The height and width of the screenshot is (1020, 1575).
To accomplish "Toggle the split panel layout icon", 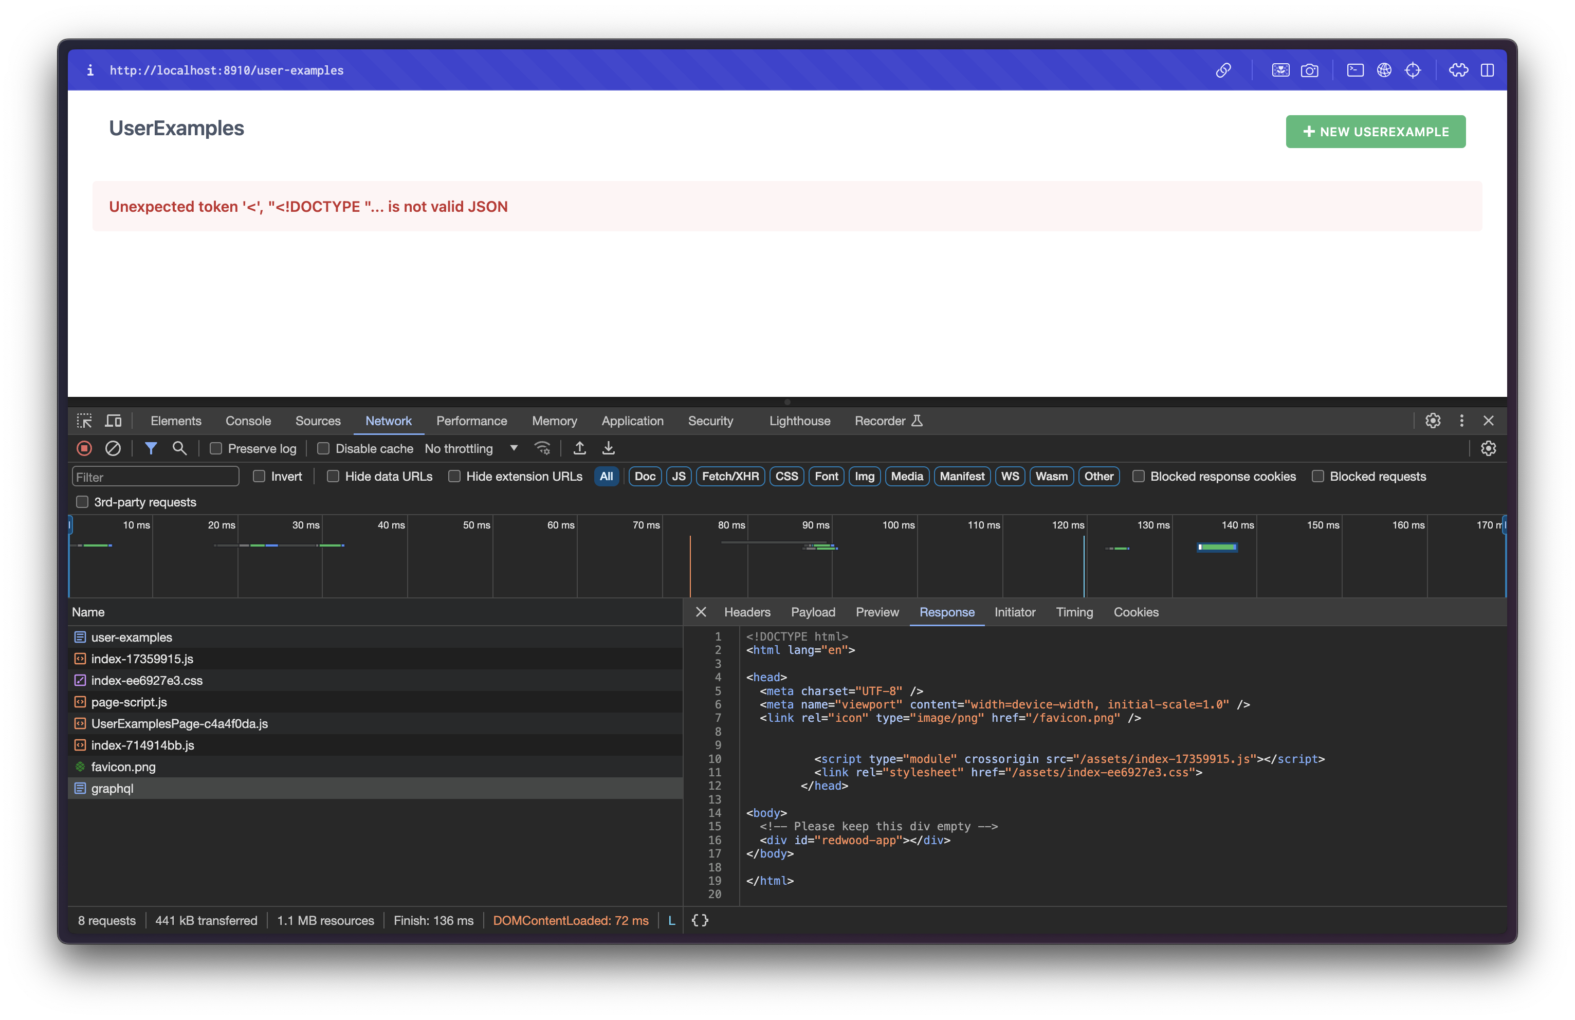I will coord(1487,70).
